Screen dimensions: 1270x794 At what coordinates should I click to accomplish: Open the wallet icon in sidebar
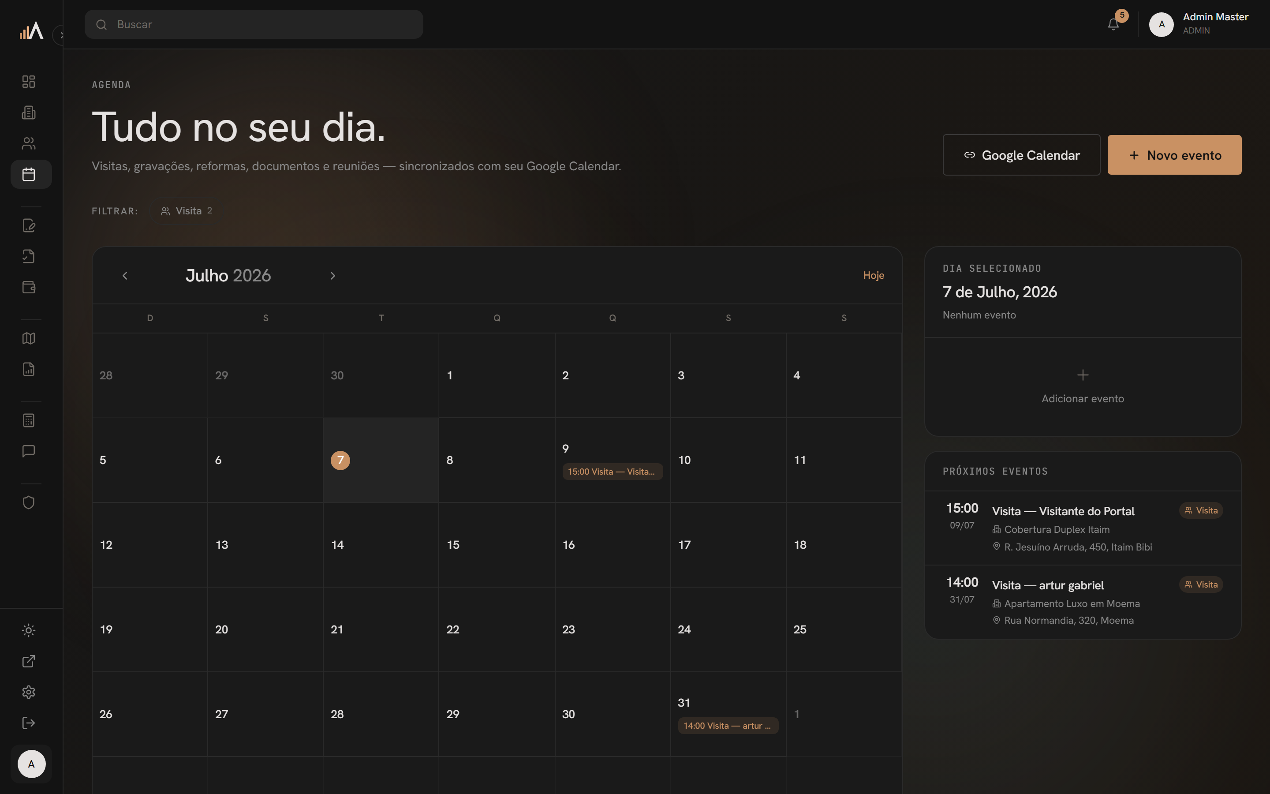pyautogui.click(x=29, y=287)
